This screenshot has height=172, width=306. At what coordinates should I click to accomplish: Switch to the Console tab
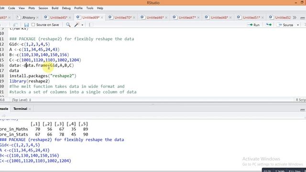click(4, 109)
